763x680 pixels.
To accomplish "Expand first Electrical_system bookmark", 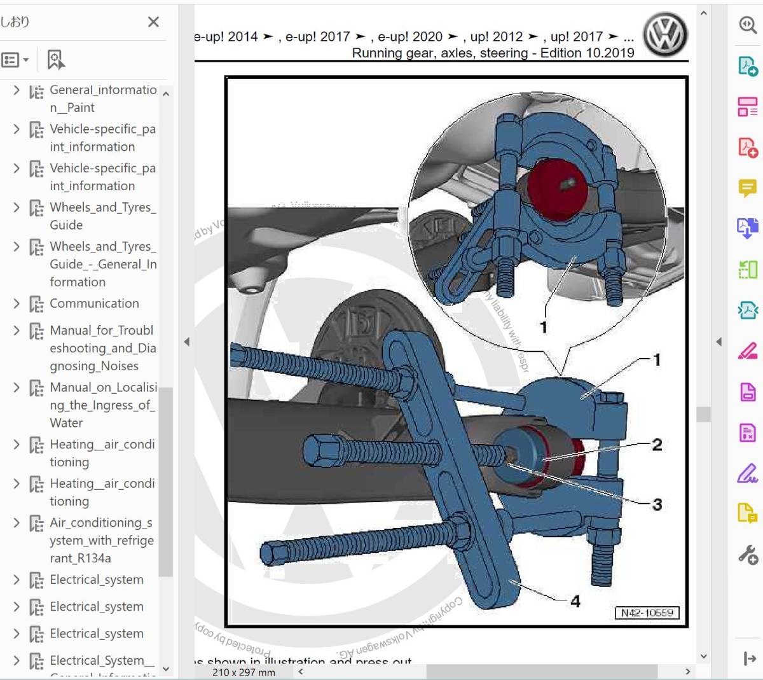I will click(x=17, y=580).
